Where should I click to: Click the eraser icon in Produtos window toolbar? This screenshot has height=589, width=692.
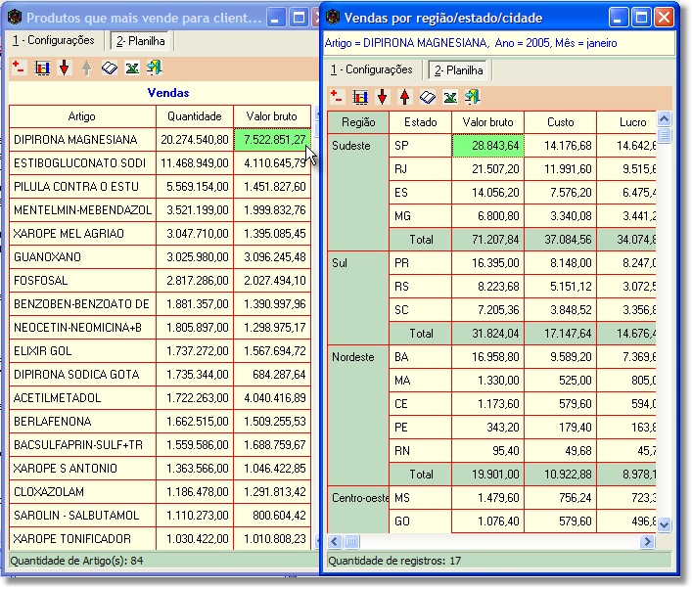(109, 68)
